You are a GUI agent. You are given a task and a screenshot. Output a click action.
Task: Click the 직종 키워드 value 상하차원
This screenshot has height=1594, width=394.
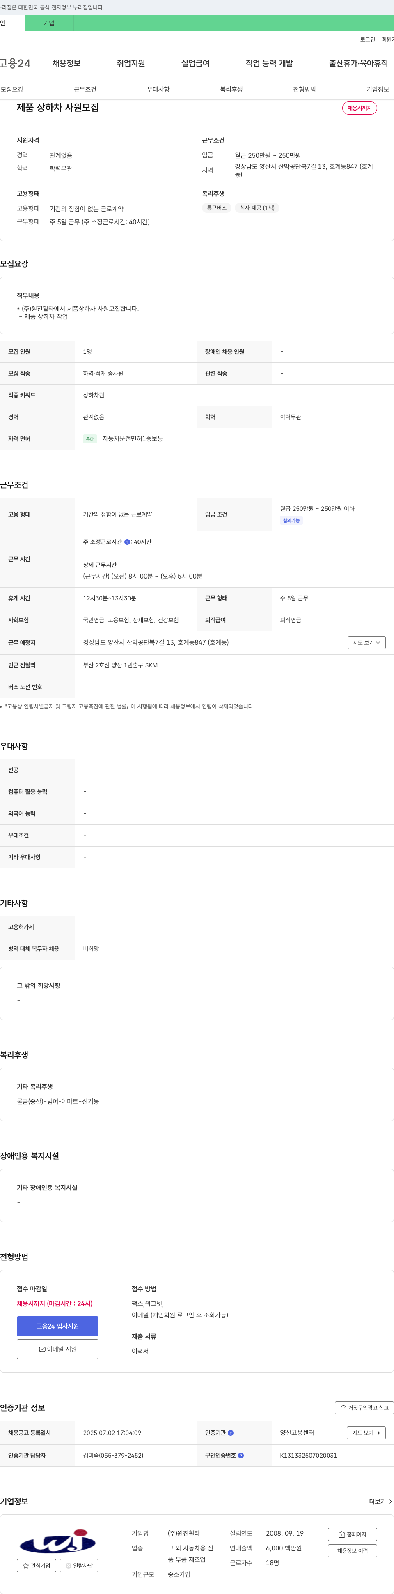pyautogui.click(x=93, y=395)
